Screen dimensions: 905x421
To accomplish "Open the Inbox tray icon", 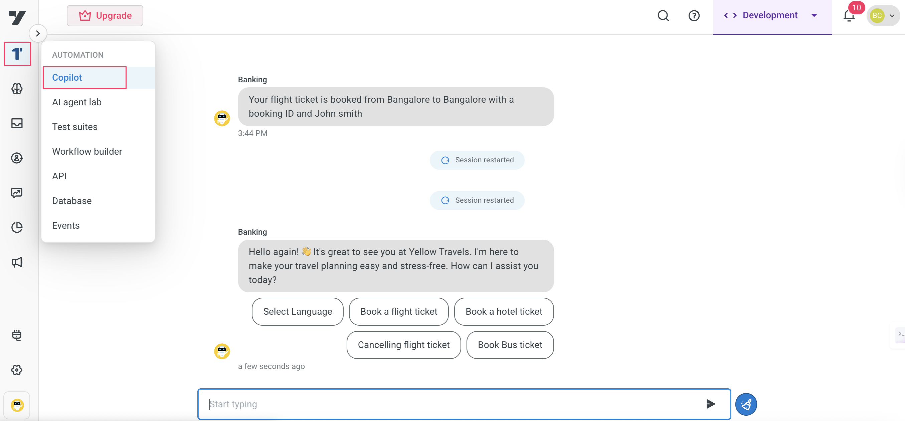I will 17,123.
